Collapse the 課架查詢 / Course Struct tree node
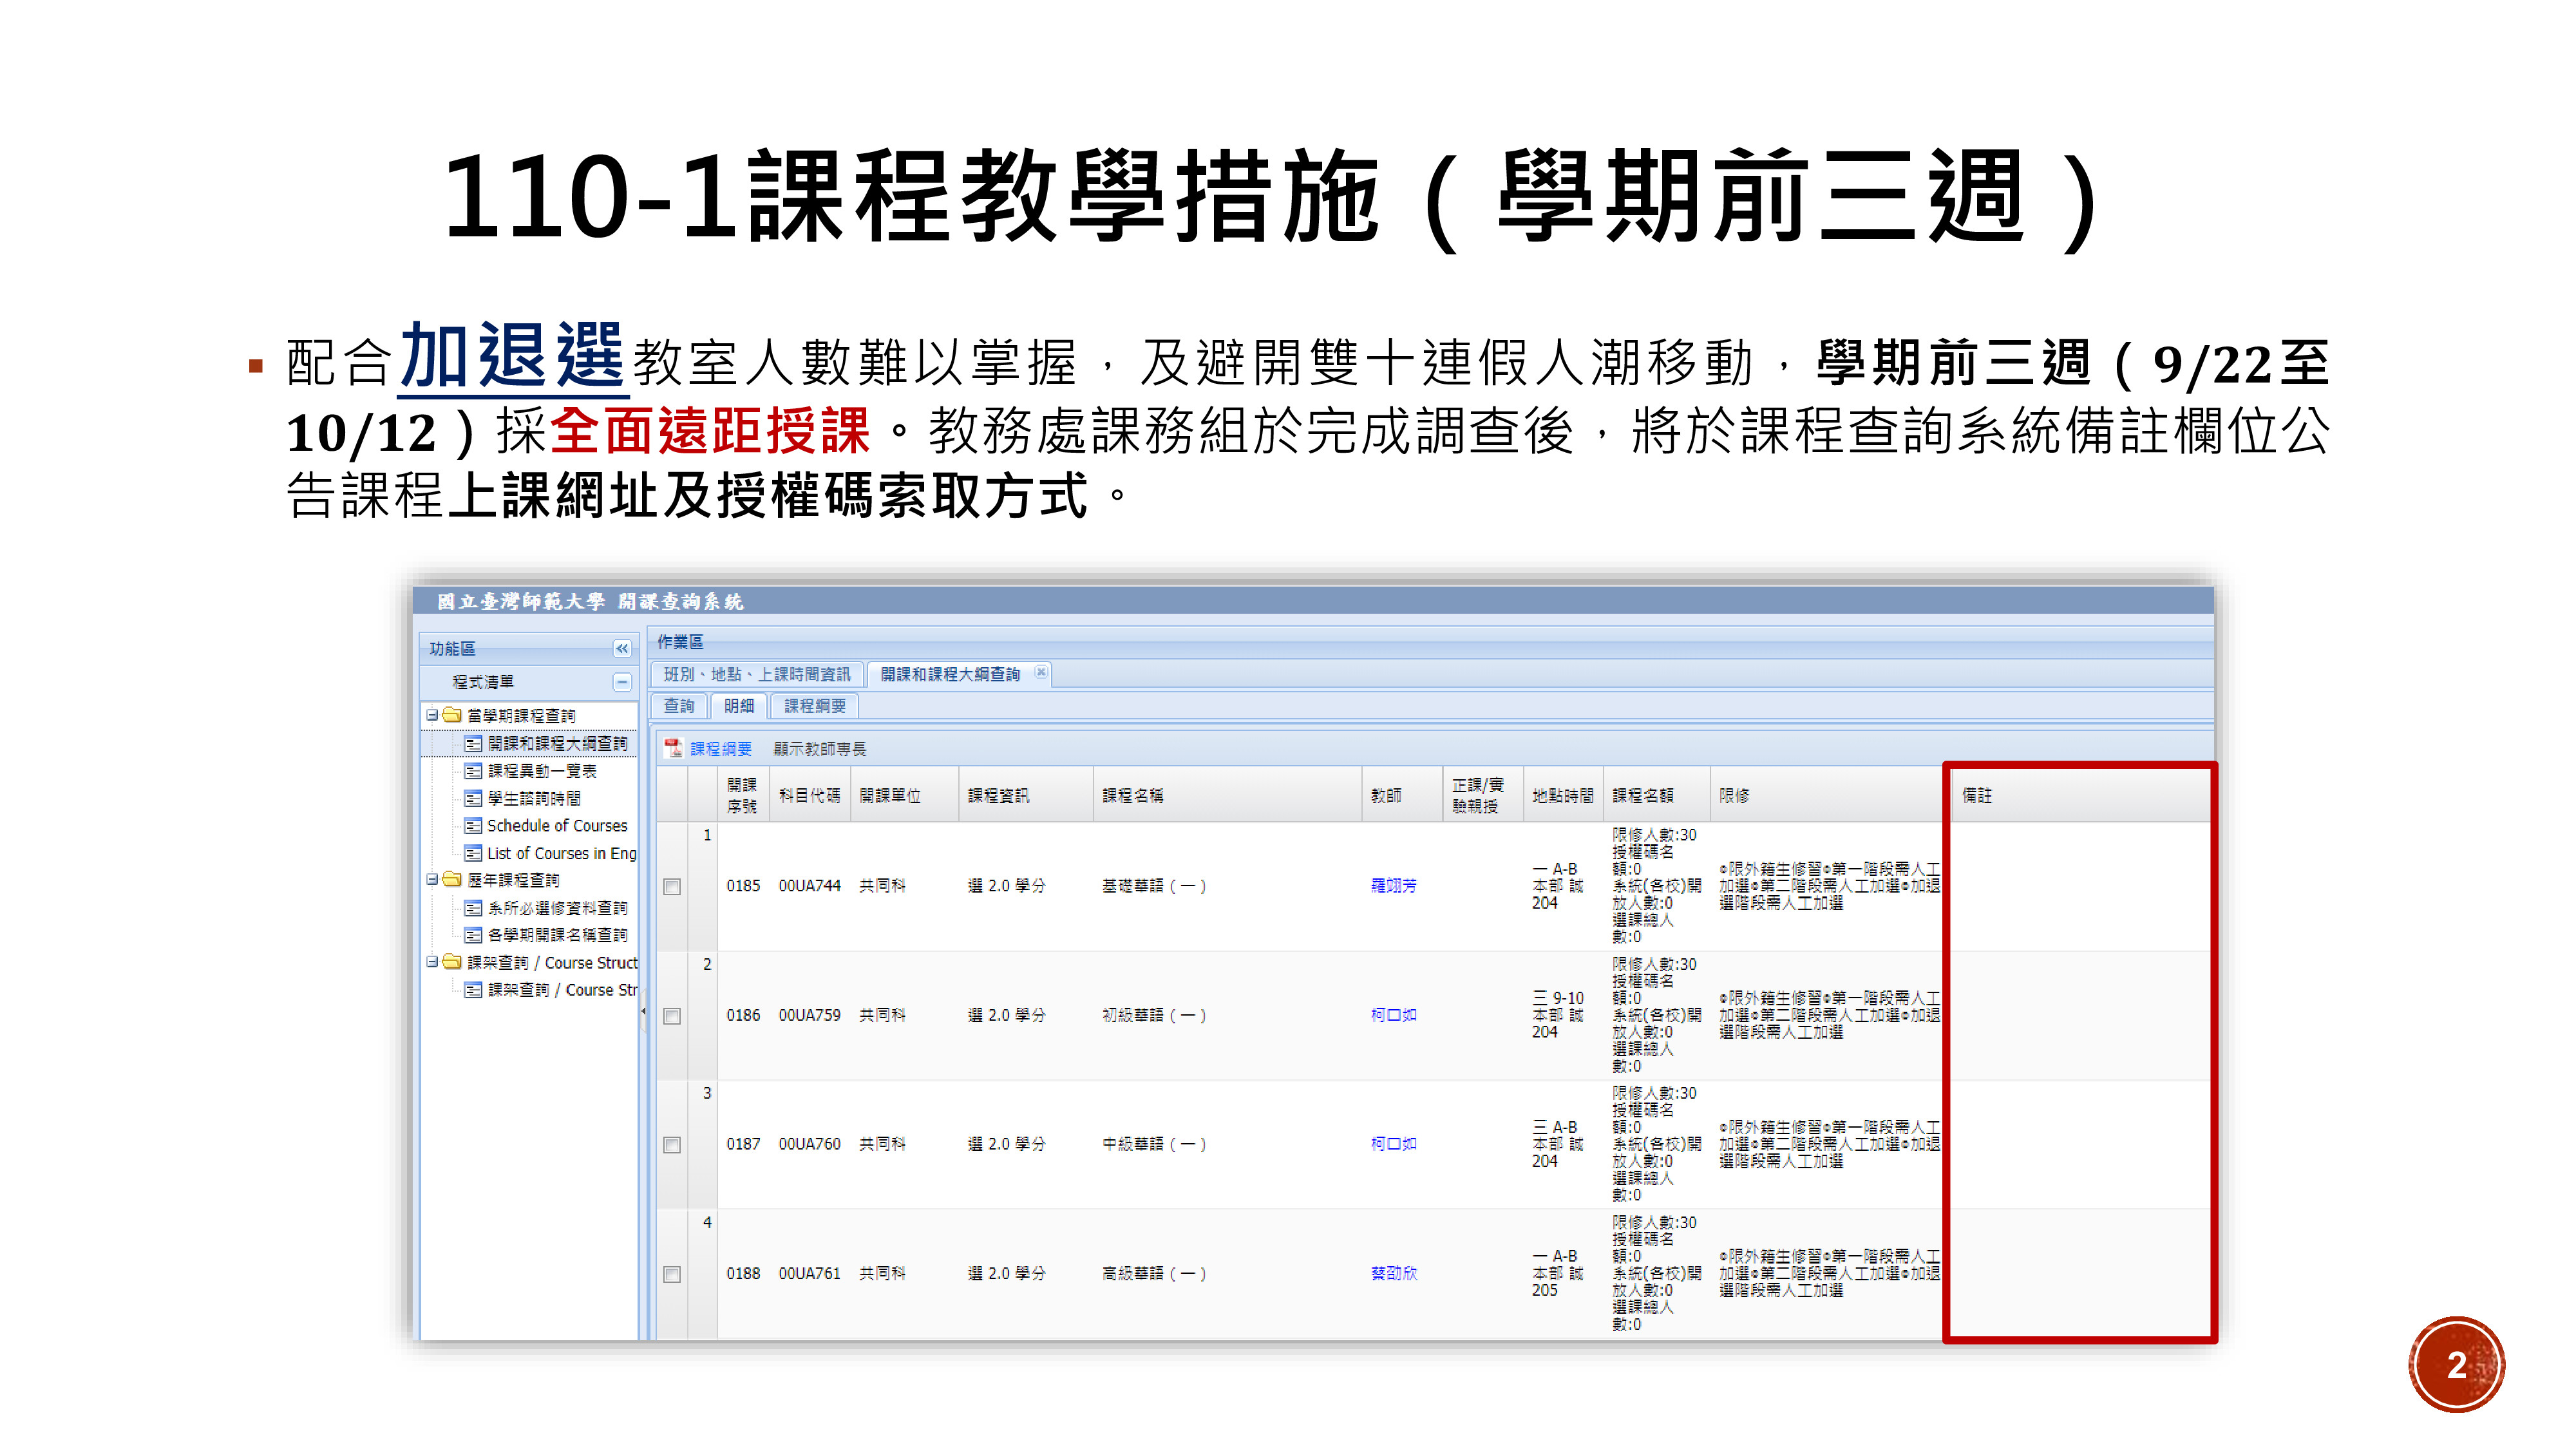This screenshot has height=1449, width=2576. 432,962
